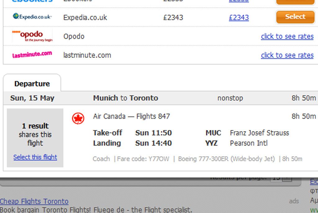This screenshot has width=318, height=213.
Task: Switch to the Departure tab
Action: [32, 84]
